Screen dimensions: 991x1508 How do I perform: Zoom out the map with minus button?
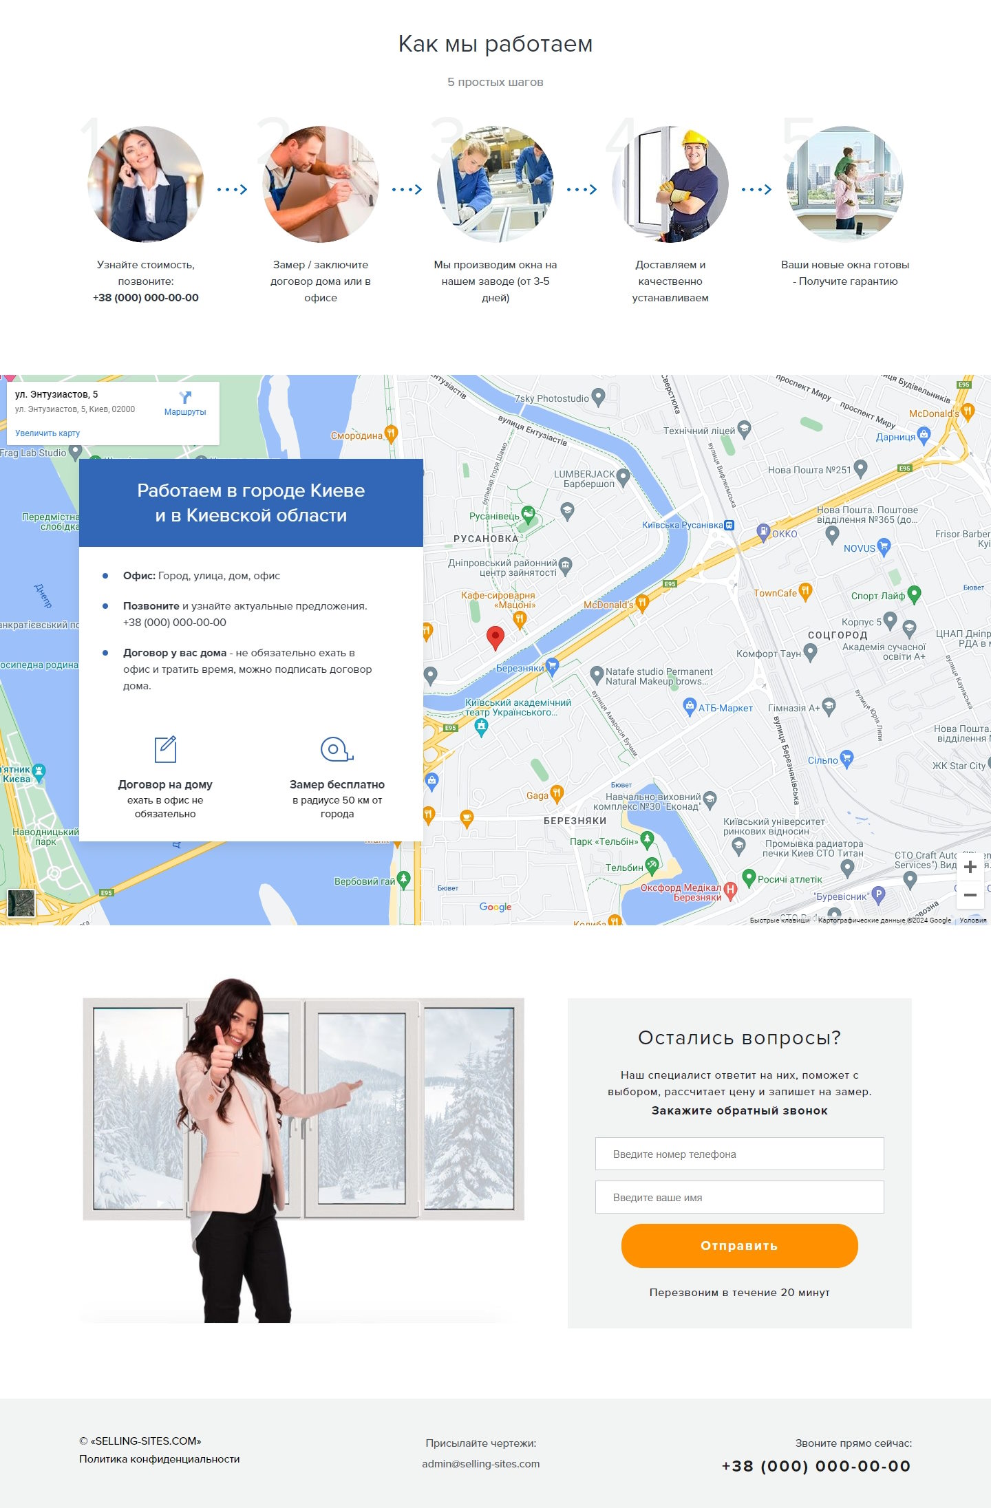coord(970,895)
